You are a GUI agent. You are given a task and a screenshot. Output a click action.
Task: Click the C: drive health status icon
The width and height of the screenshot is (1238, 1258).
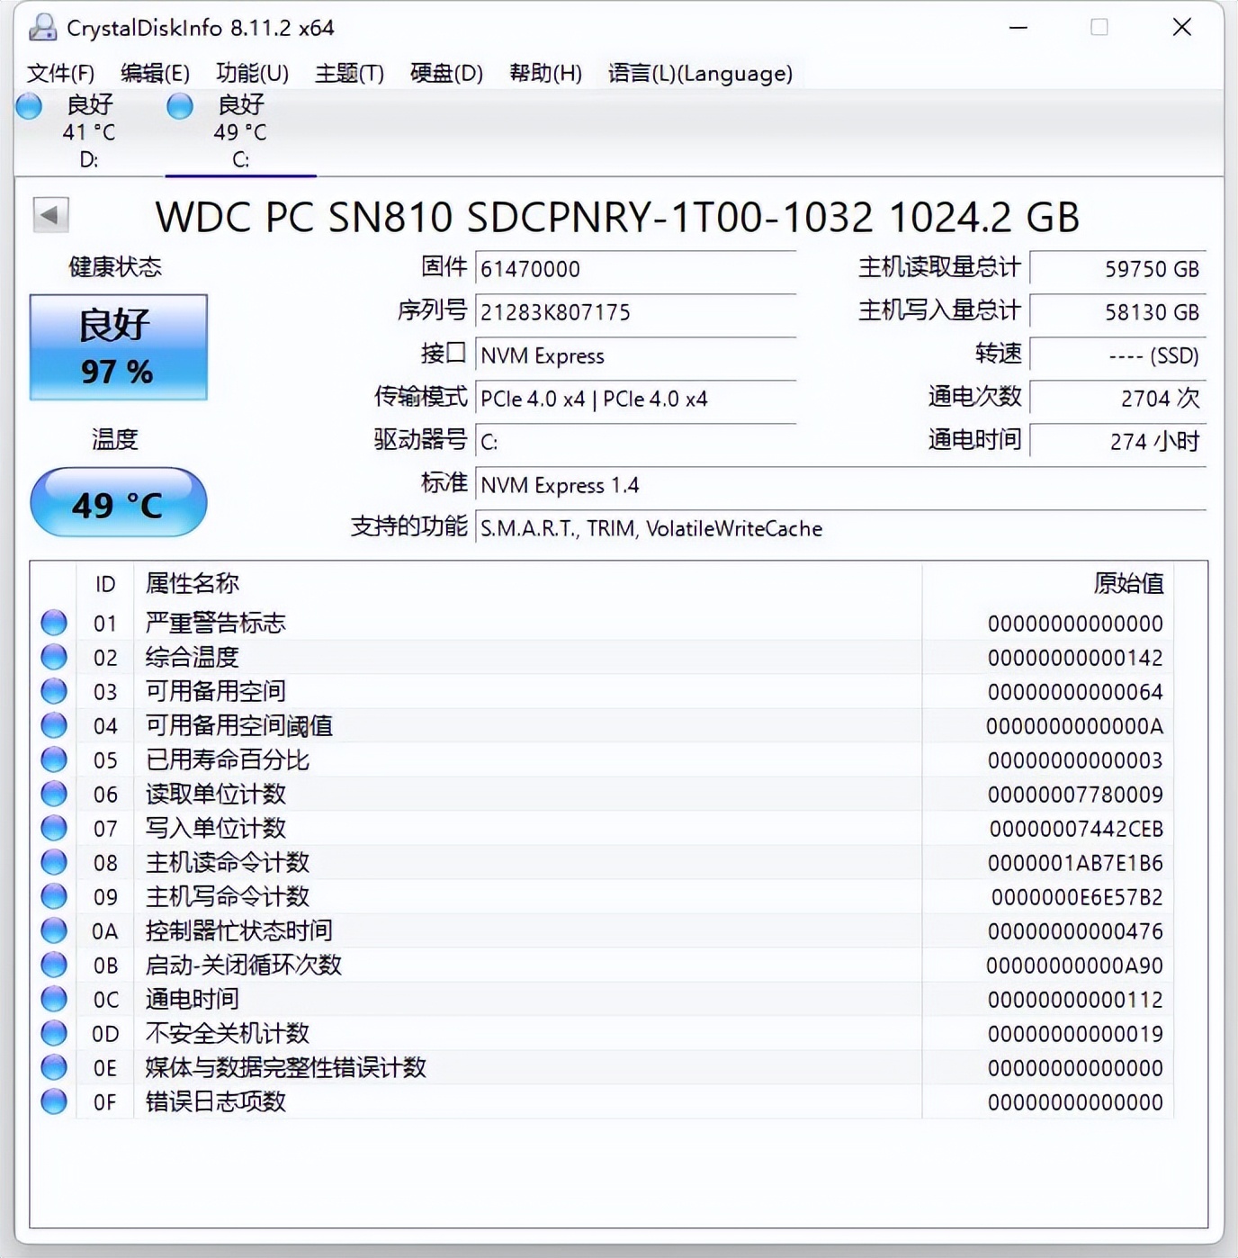[x=179, y=106]
